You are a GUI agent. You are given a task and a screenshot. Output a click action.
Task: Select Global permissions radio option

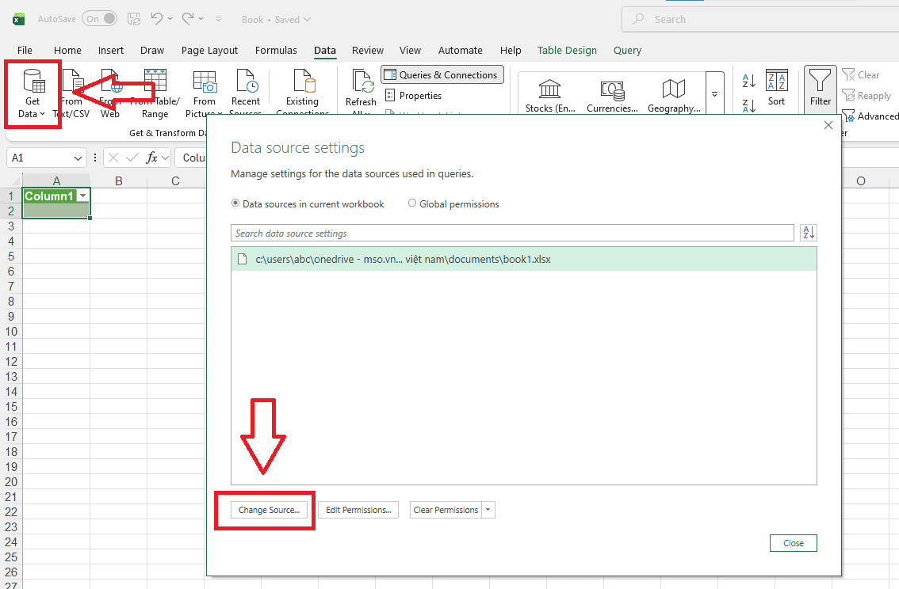(x=453, y=203)
